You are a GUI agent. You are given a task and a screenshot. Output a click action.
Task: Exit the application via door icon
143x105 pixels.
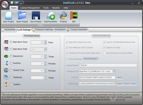tap(74, 17)
